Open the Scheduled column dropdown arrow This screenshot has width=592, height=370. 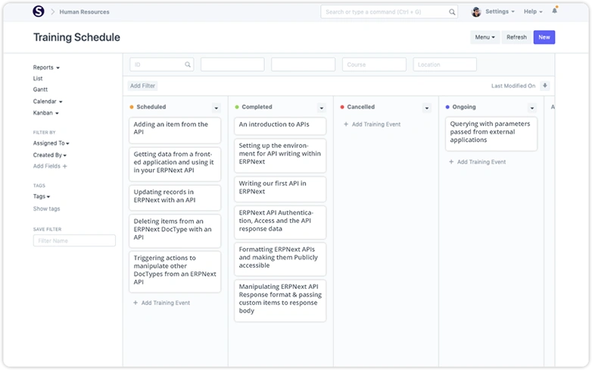[x=216, y=108]
